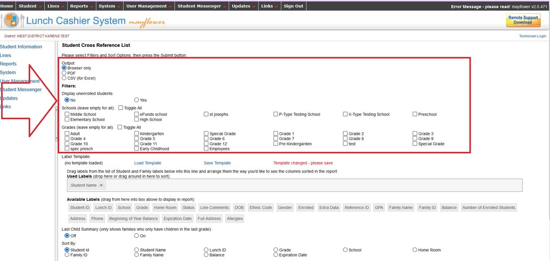Image resolution: width=550 pixels, height=261 pixels.
Task: Click the Lunch Cashier System logo icon
Action: click(12, 21)
